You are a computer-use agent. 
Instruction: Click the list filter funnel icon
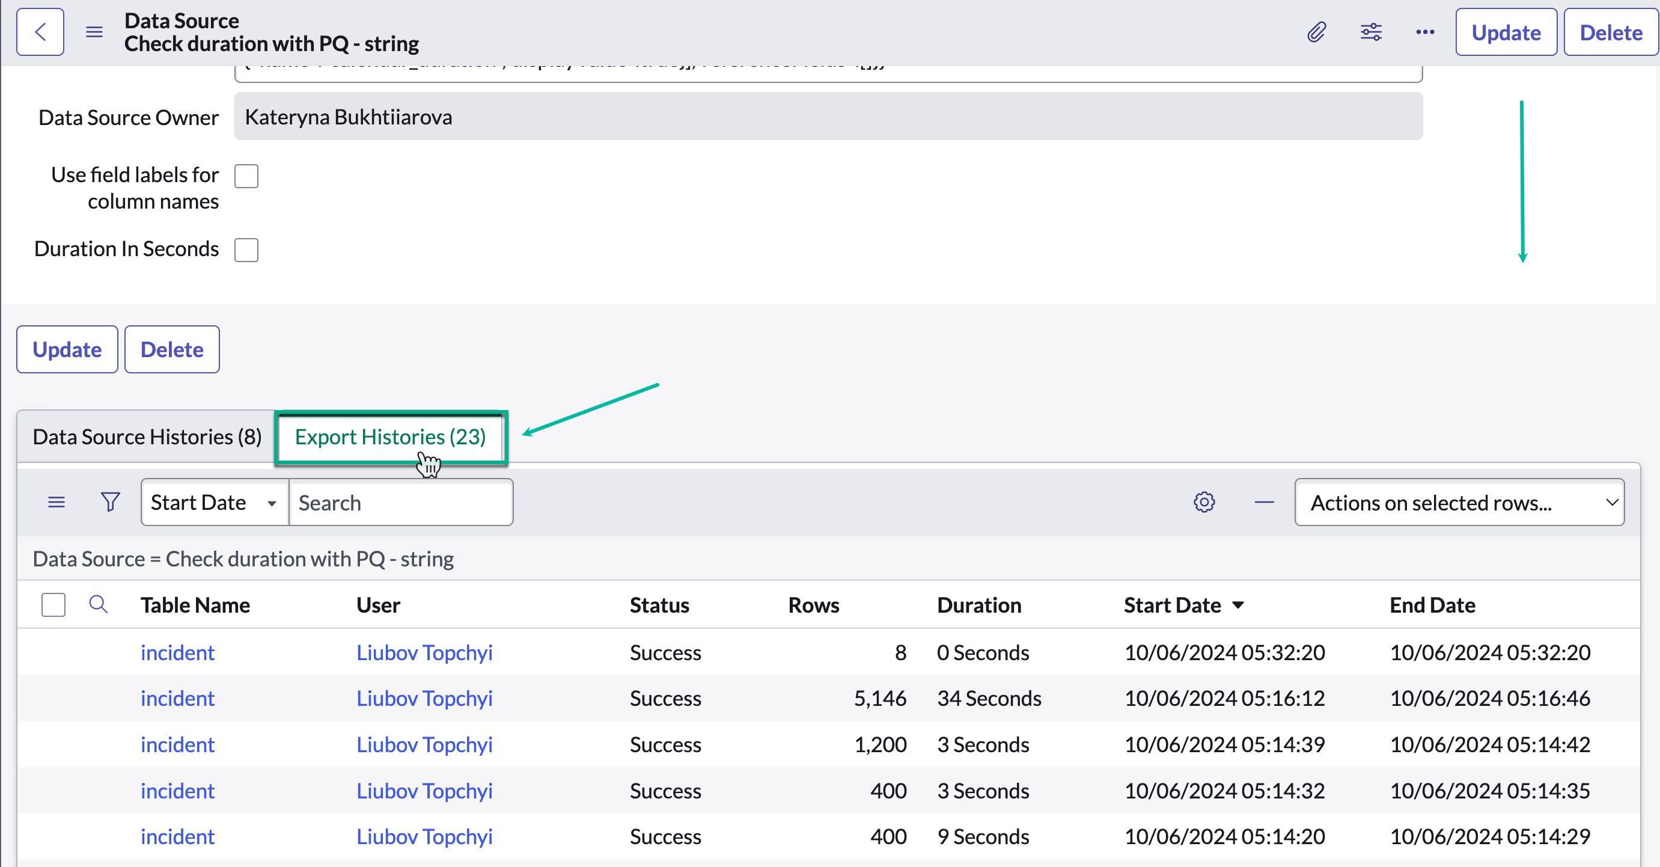(x=110, y=502)
